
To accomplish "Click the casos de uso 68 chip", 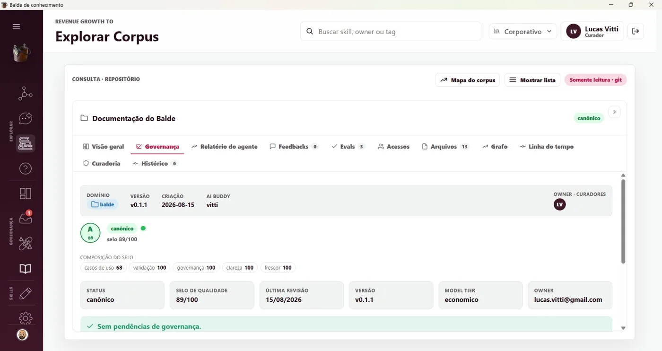I will coord(103,268).
